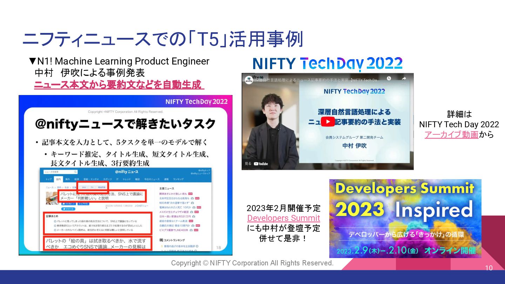Select the '芸能・エンタメ' tab
Viewport: 505px width, 284px height.
pos(91,179)
